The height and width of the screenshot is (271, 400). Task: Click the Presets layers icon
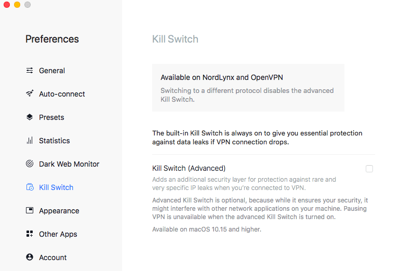[x=30, y=117]
